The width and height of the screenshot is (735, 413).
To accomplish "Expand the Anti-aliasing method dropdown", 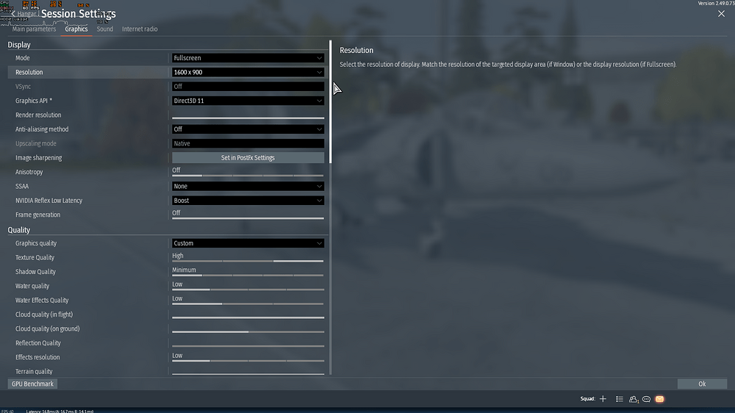I will click(x=248, y=129).
